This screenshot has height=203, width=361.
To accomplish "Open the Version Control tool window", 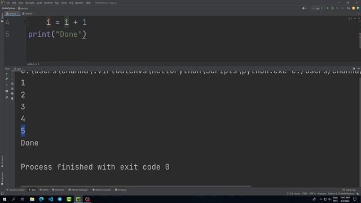I will pos(15,190).
